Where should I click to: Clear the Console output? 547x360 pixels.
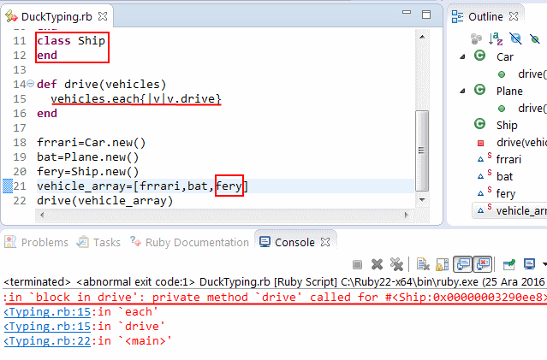[423, 264]
